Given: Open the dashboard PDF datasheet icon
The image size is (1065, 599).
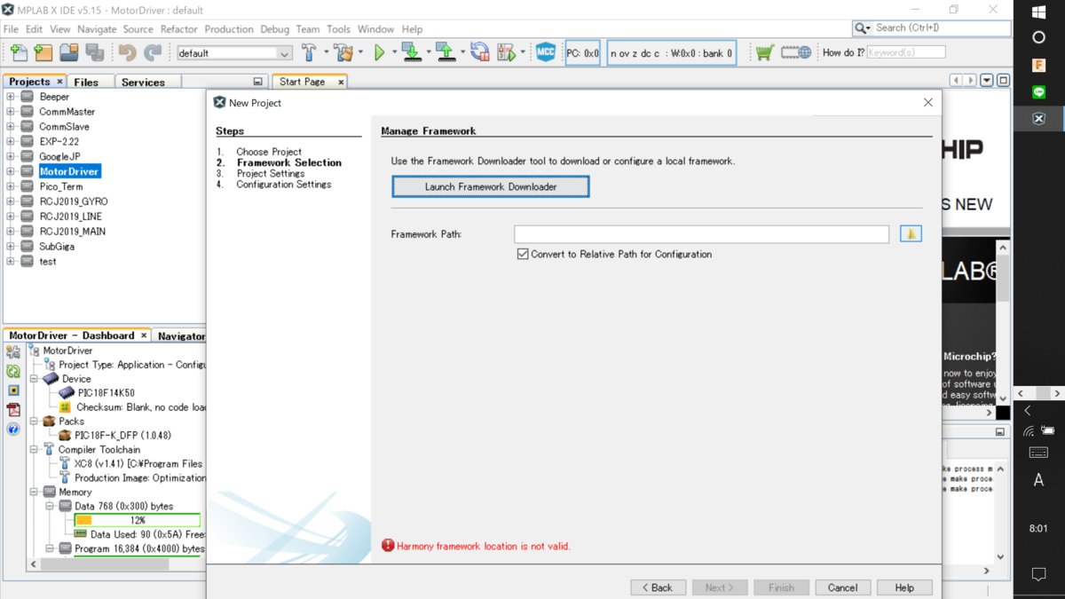Looking at the screenshot, I should [13, 410].
